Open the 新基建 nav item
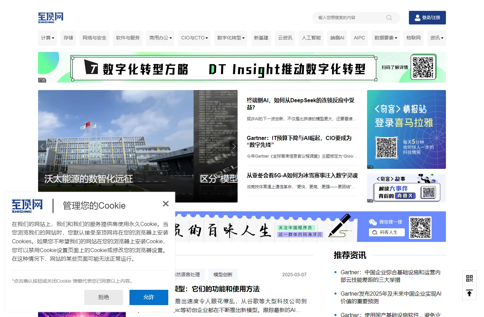 (261, 38)
